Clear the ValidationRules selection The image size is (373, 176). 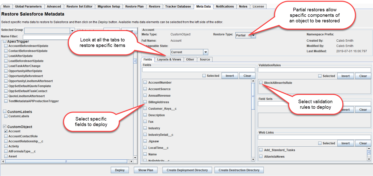[x=363, y=76]
